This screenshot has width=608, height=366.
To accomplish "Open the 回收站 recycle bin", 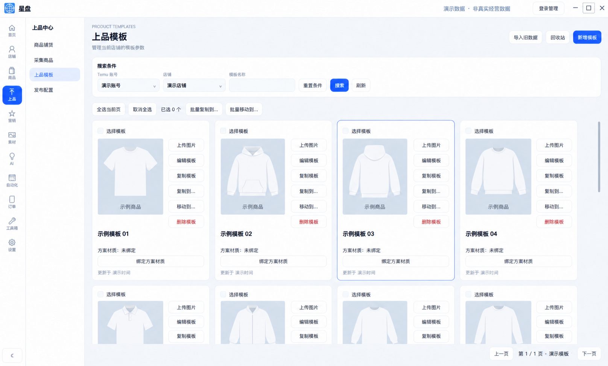I will [x=558, y=37].
